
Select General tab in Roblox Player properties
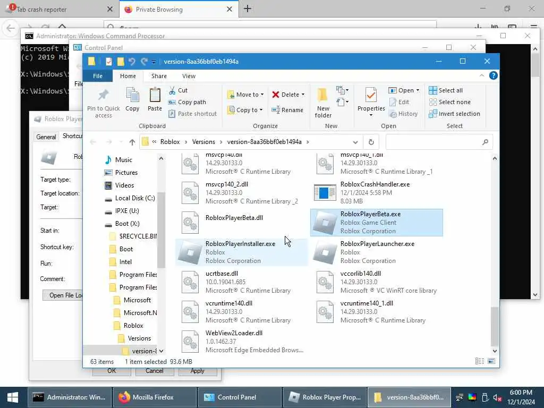pos(46,137)
